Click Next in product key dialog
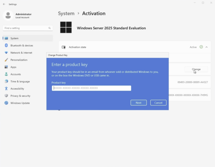The height and width of the screenshot is (167, 215). (138, 103)
